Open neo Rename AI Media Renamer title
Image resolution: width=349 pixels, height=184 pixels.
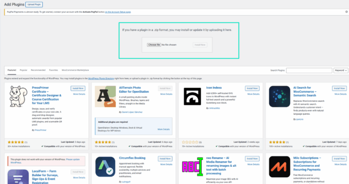click(x=221, y=165)
